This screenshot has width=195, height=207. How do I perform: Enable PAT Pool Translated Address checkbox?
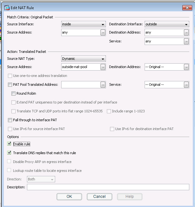point(10,85)
